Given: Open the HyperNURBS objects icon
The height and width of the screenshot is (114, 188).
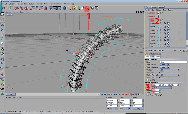Looking at the screenshot, I should click(x=74, y=8).
